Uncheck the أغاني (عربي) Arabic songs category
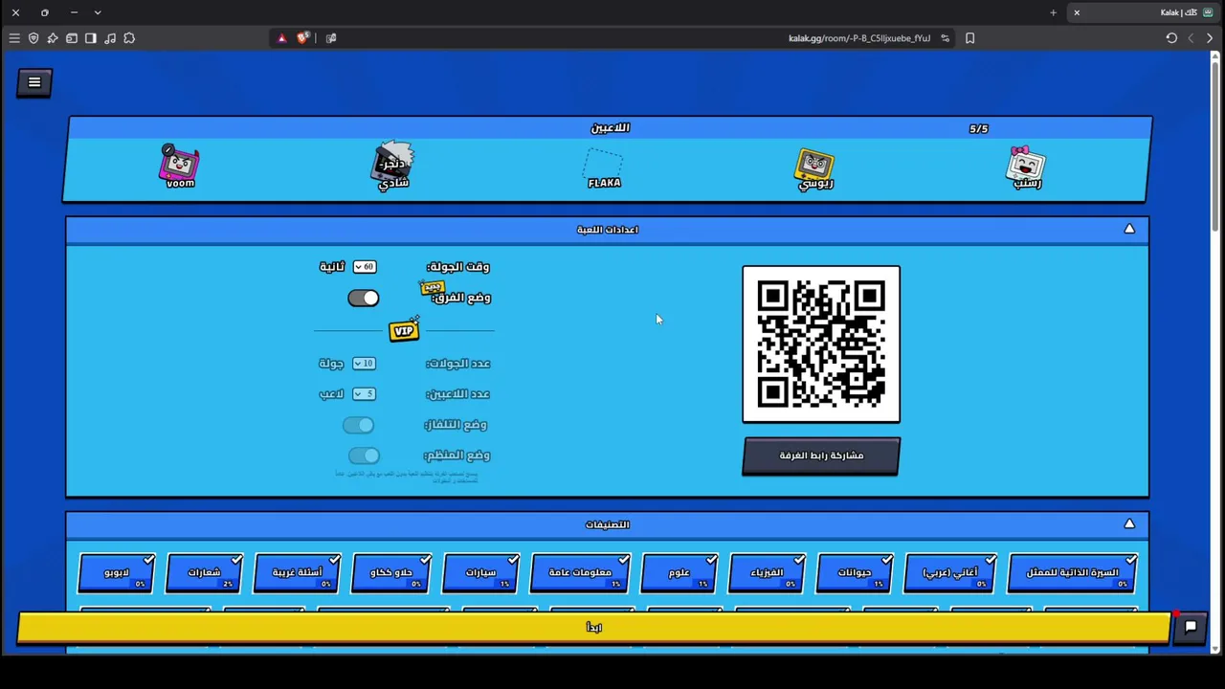The image size is (1225, 689). point(950,572)
